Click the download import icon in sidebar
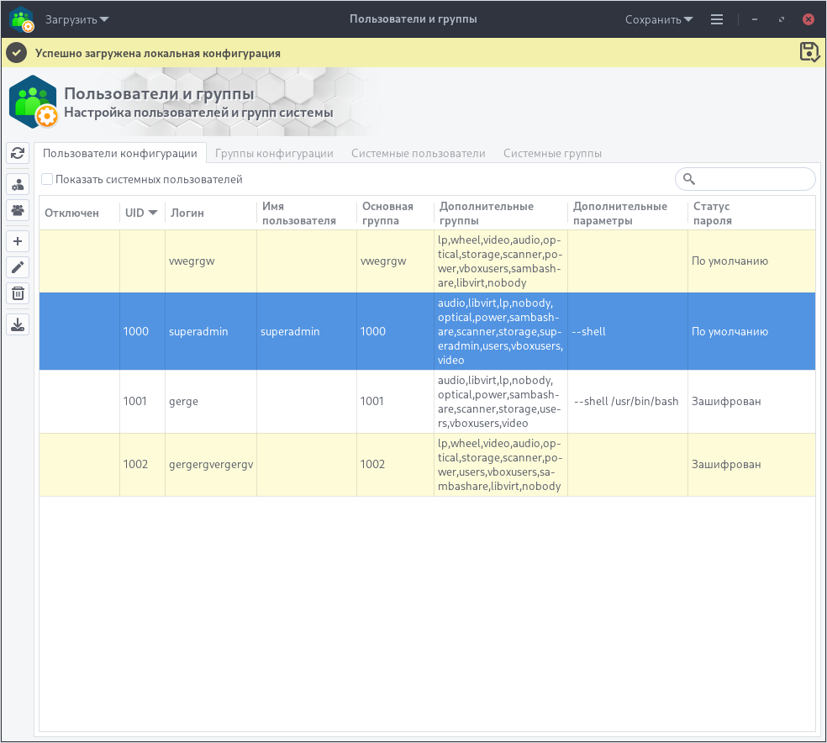This screenshot has height=743, width=827. pos(18,324)
